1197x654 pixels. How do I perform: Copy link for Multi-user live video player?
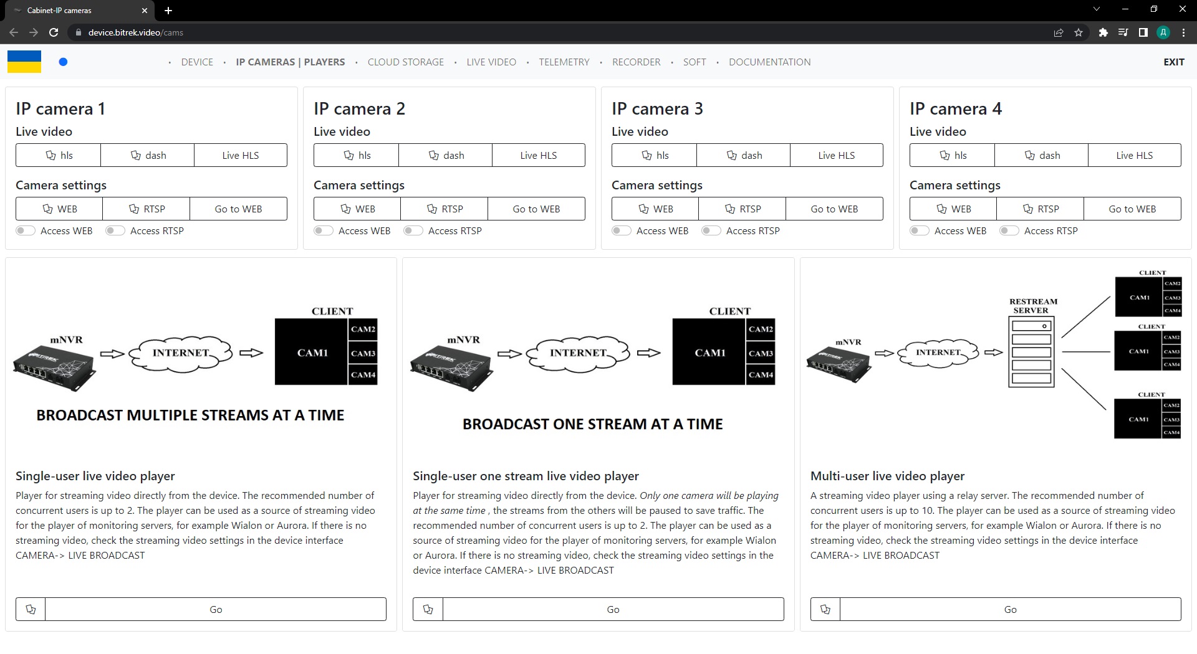click(825, 609)
